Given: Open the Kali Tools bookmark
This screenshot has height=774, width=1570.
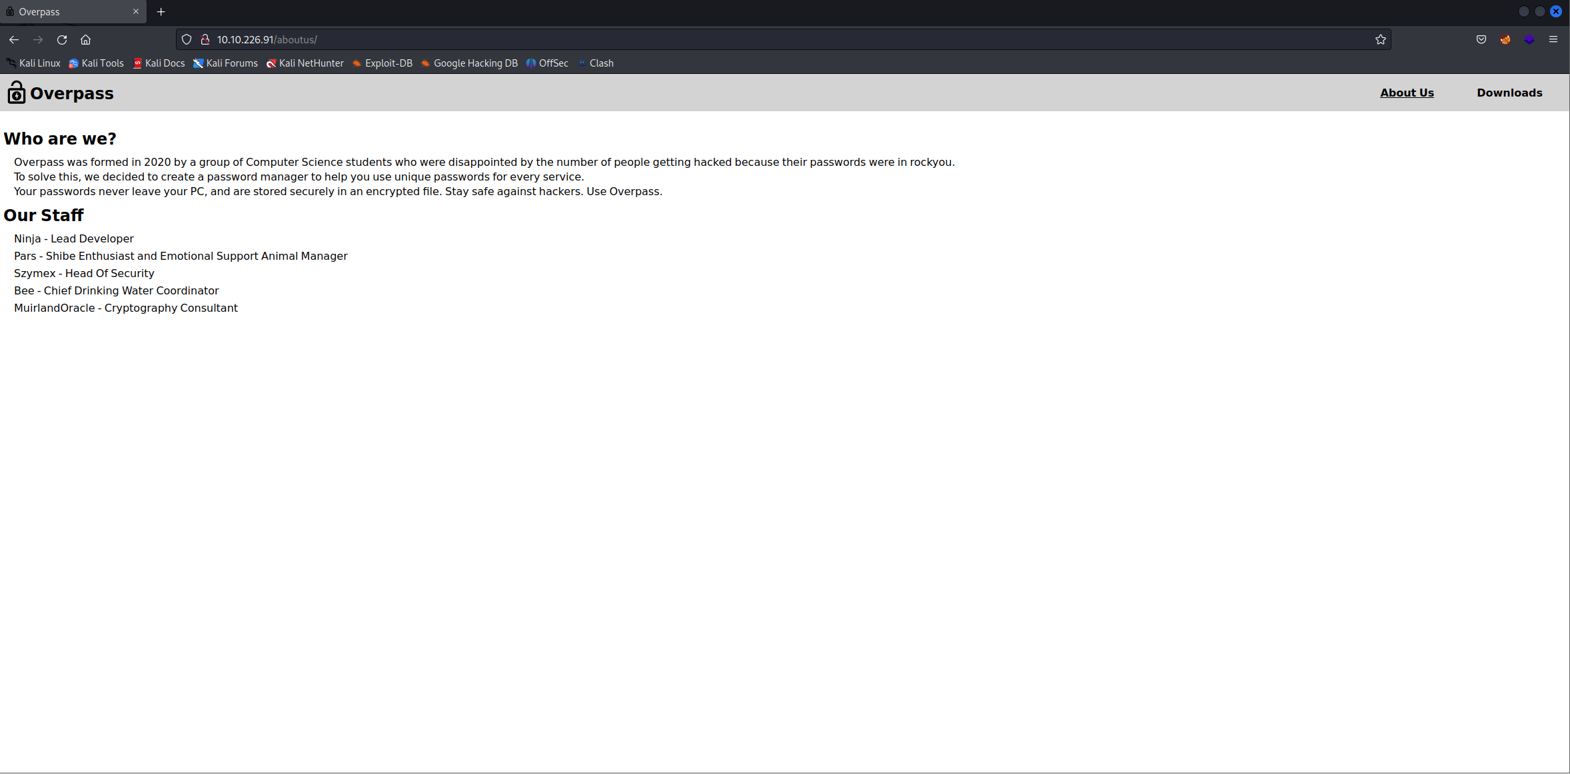Looking at the screenshot, I should [x=97, y=63].
